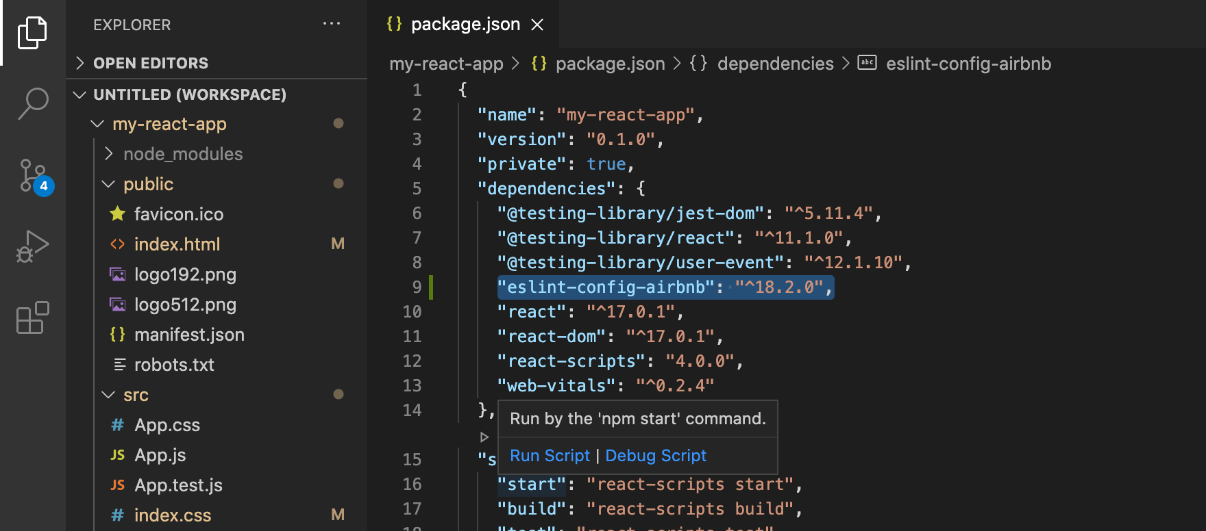
Task: Click the "@testing-library/jest-dom" line
Action: 690,213
